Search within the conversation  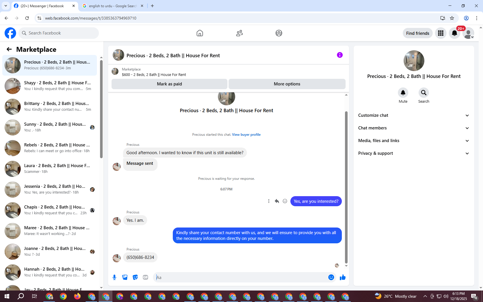click(x=424, y=93)
